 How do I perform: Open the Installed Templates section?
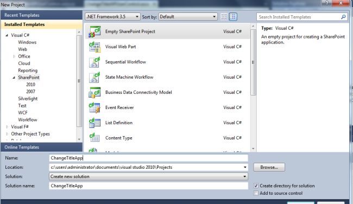(x=41, y=24)
